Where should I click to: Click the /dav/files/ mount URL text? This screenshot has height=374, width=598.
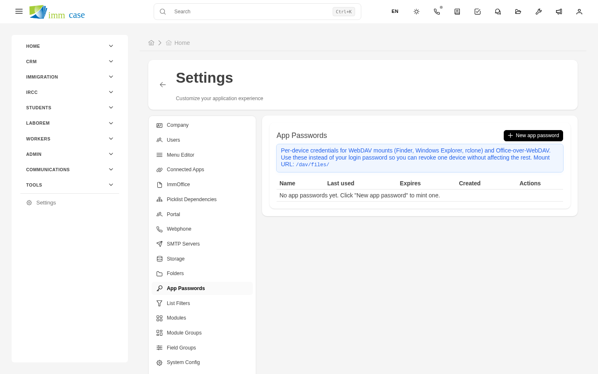(x=312, y=165)
